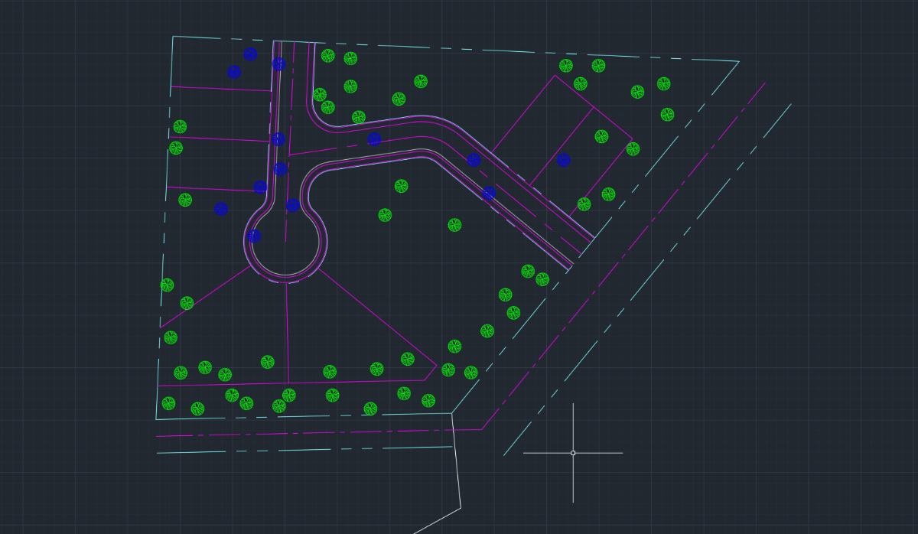The image size is (918, 534).
Task: Select the green tree nearest the top-right boundary corner
Action: point(664,84)
